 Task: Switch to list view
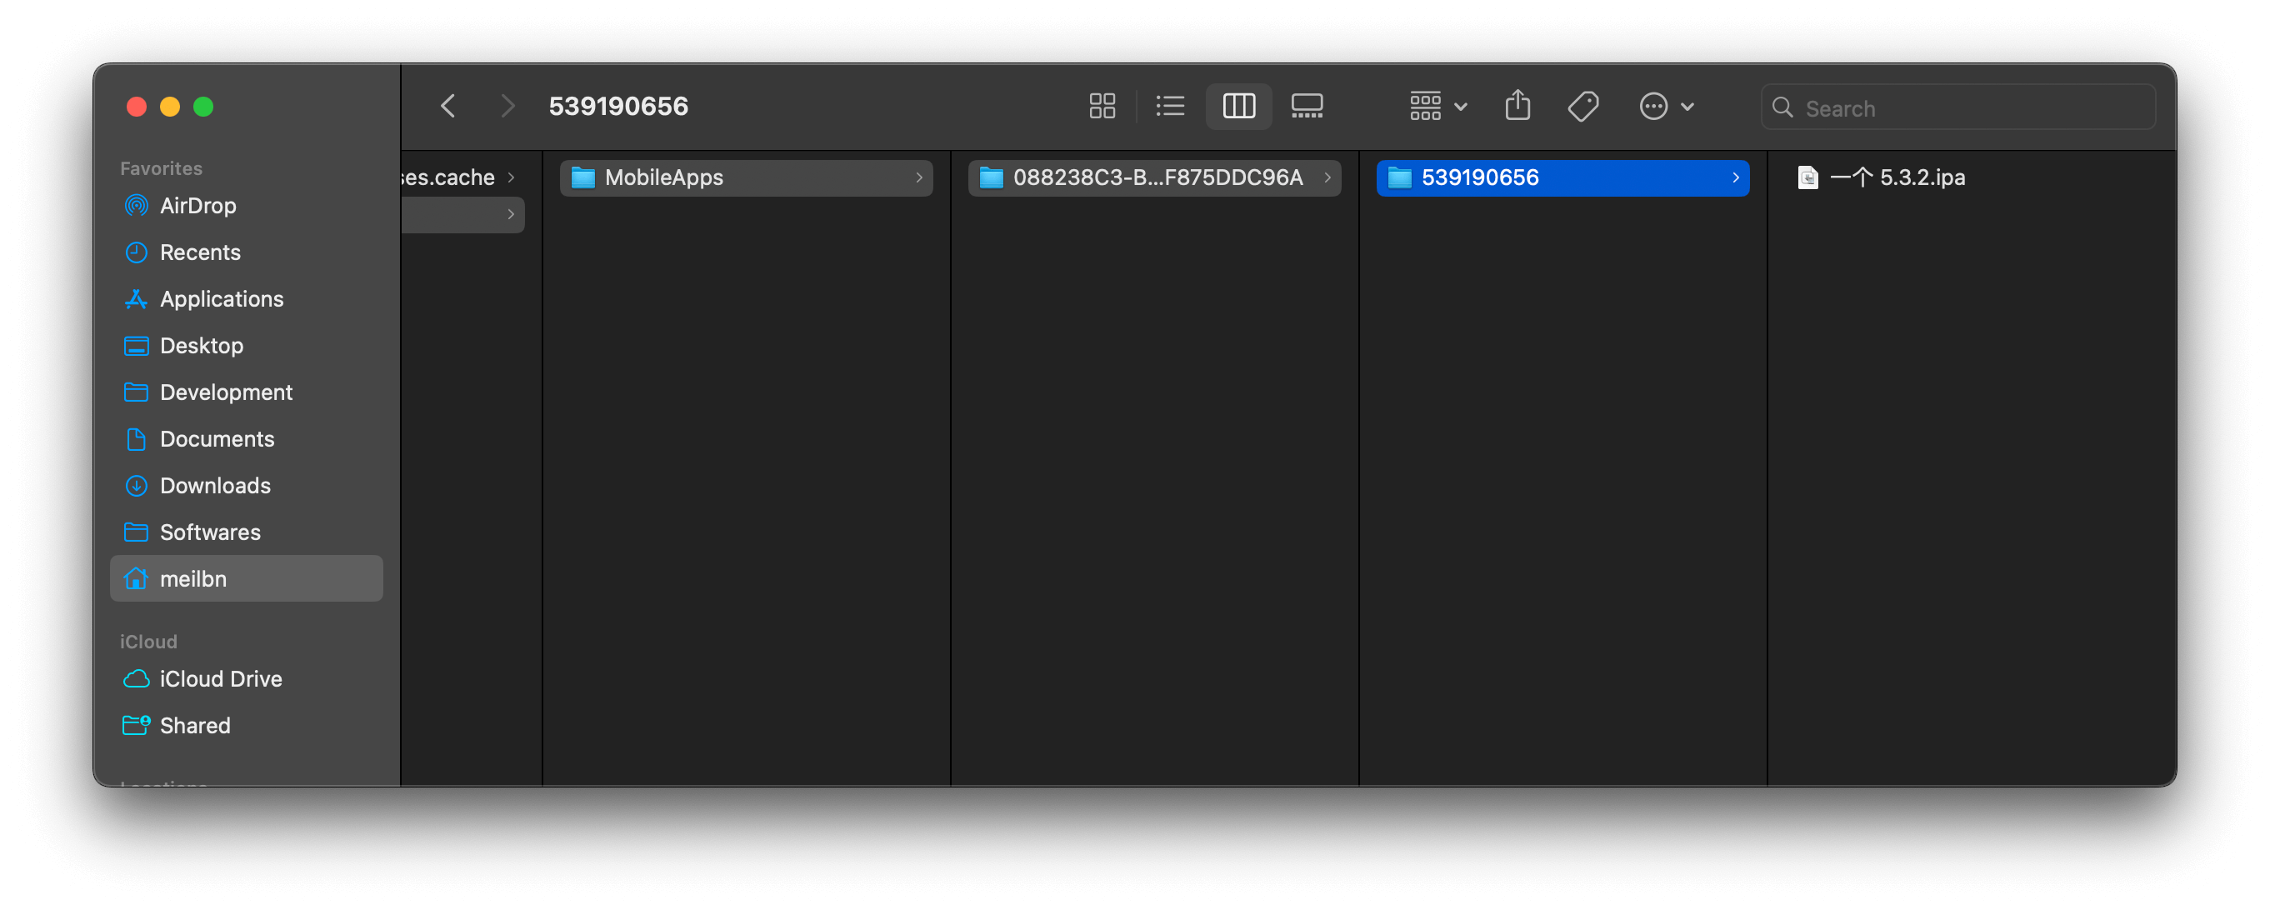1169,107
